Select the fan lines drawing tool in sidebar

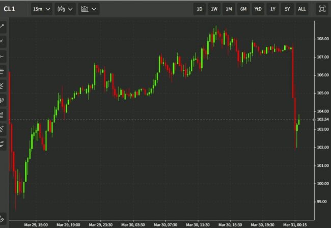[3, 85]
